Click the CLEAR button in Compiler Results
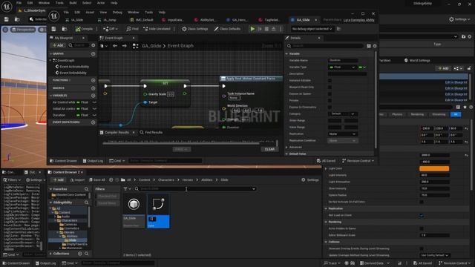475x267 pixels. point(269,149)
